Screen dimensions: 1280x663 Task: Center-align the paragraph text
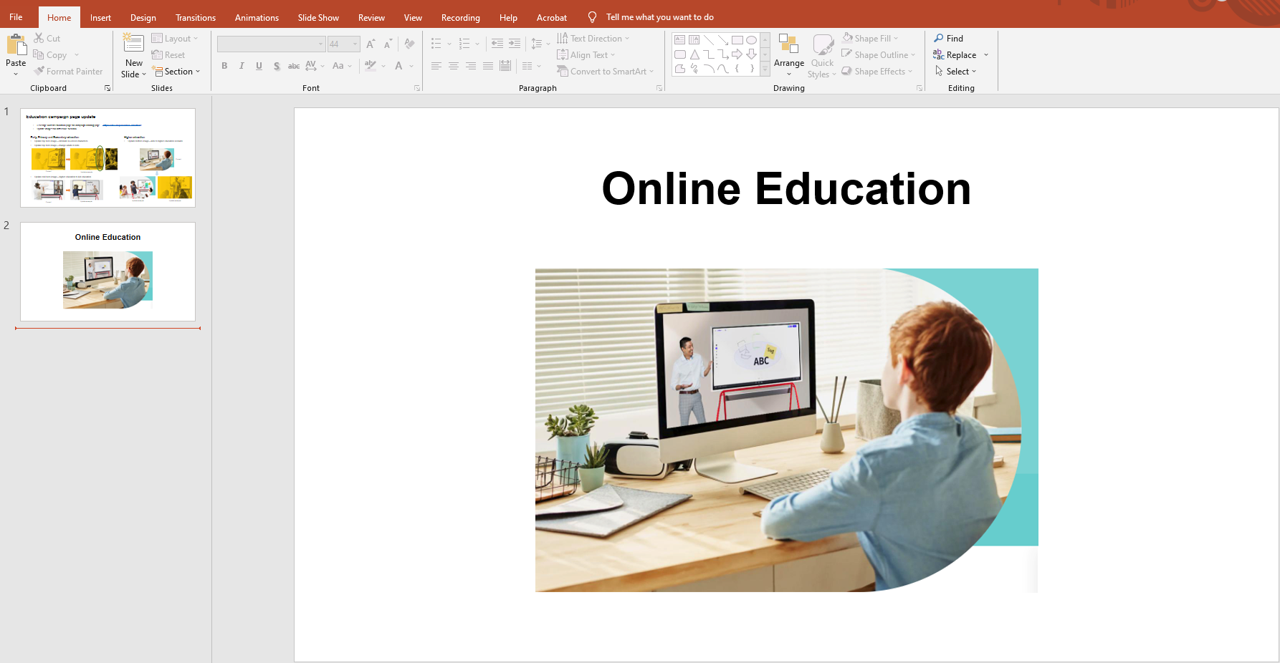pyautogui.click(x=453, y=66)
